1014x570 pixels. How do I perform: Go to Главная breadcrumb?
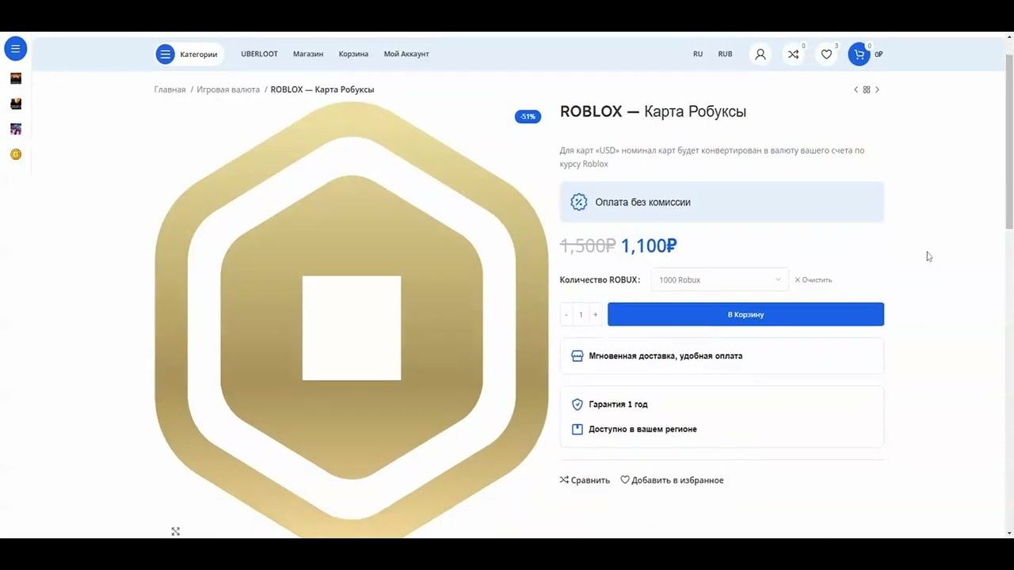click(170, 89)
